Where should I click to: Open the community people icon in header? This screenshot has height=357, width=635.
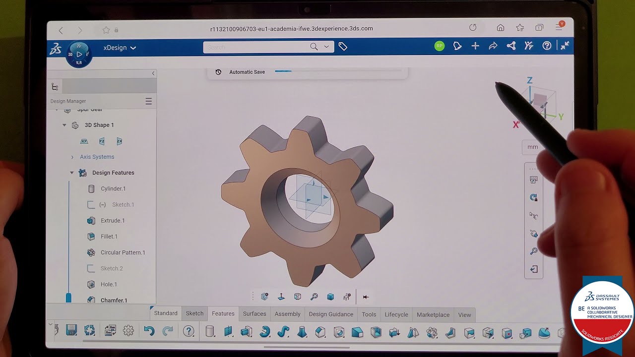pyautogui.click(x=529, y=46)
